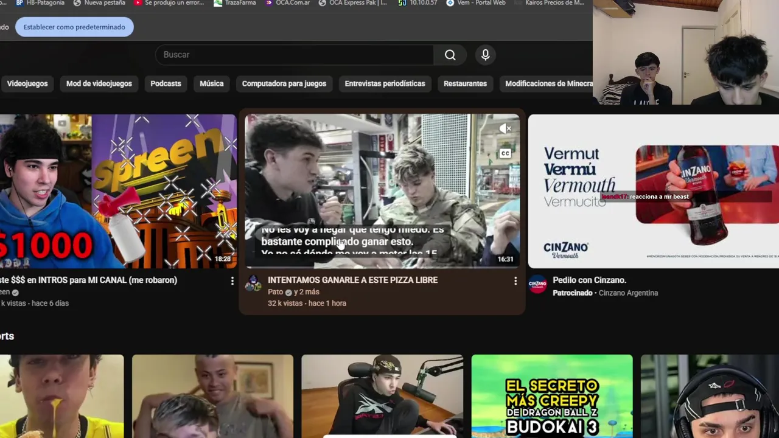779x438 pixels.
Task: Open short of person in yellow jersey
Action: tap(61, 396)
